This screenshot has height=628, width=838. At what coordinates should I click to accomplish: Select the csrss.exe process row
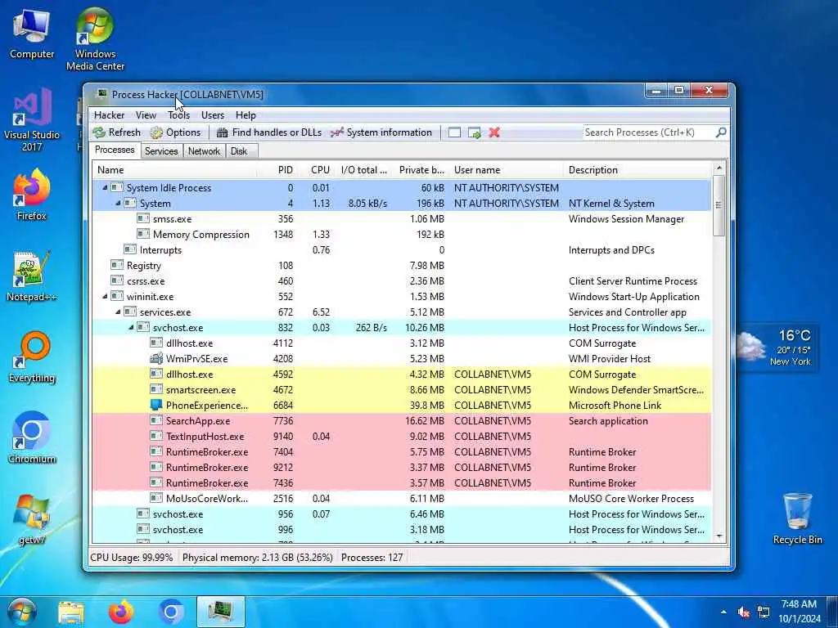402,281
